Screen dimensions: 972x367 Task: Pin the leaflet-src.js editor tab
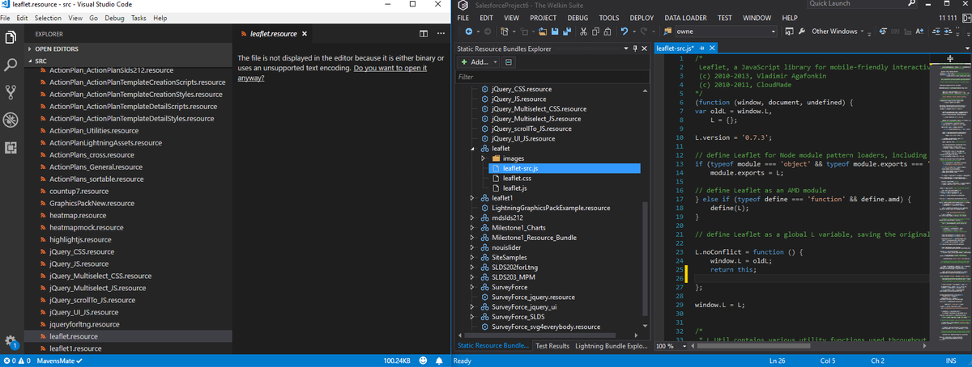[701, 49]
